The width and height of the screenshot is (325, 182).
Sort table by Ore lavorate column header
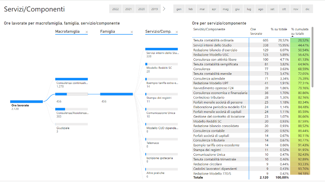[256, 31]
